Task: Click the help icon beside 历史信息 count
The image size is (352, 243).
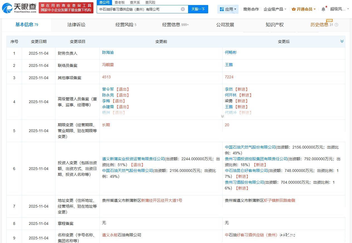Action: click(336, 25)
